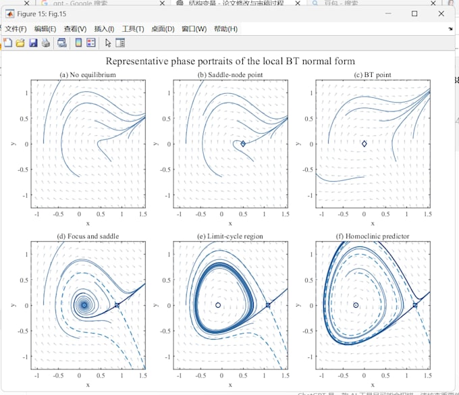The image size is (459, 395).
Task: Click the x-axis label of subplot (c)
Action: coord(373,223)
